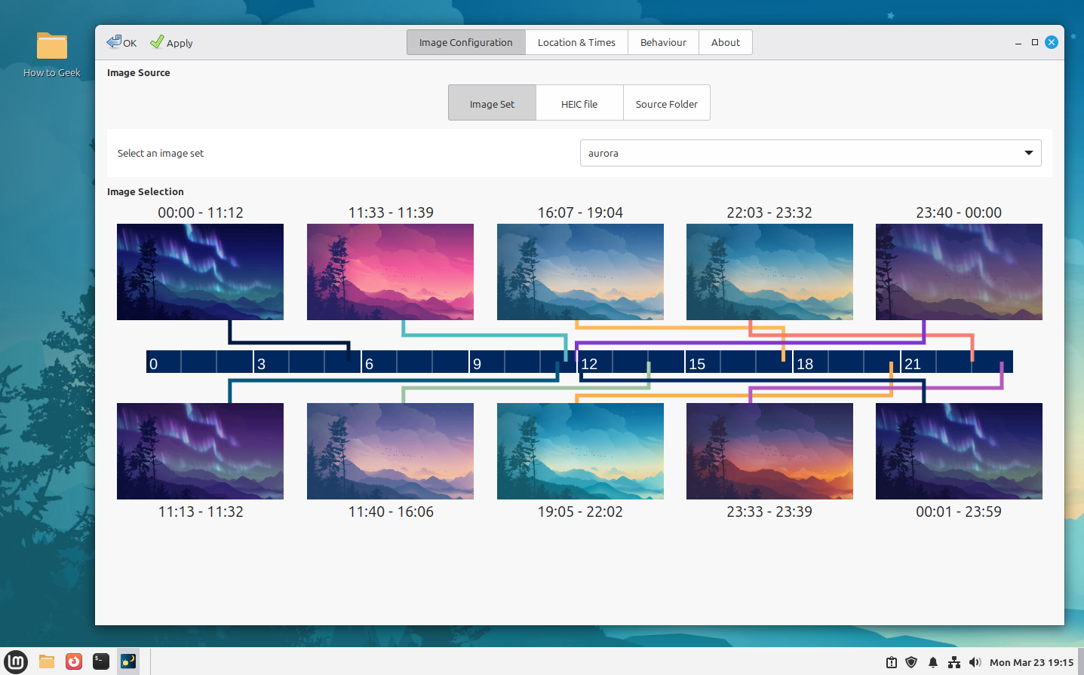The width and height of the screenshot is (1084, 675).
Task: Open the notifications bell tray icon
Action: click(933, 662)
